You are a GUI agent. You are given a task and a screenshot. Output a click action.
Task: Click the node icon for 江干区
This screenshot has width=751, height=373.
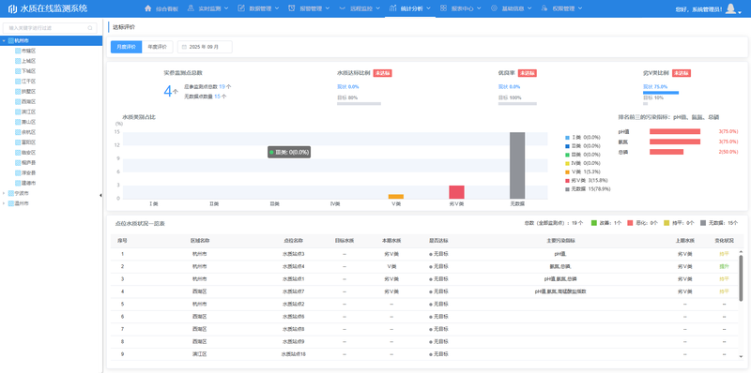(18, 82)
